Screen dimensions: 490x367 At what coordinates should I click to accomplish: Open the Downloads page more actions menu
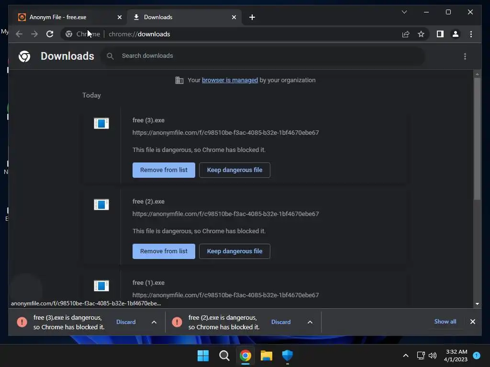pos(465,56)
